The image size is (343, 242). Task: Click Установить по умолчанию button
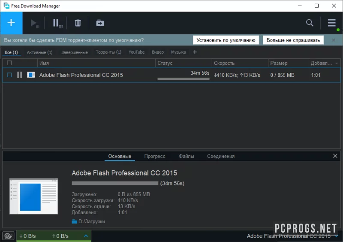pos(226,40)
